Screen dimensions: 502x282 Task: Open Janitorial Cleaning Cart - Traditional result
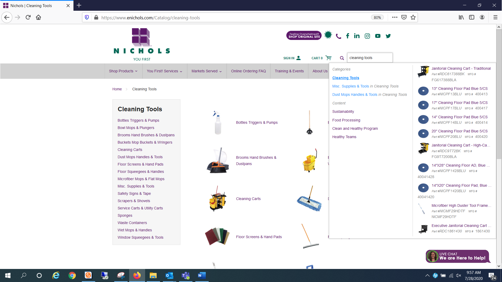461,68
